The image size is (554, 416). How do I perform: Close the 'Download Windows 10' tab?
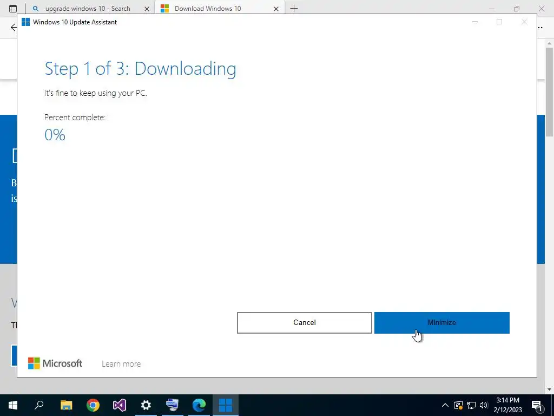(x=276, y=9)
